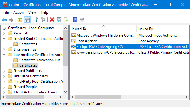Image resolution: width=190 pixels, height=107 pixels.
Task: Expand Third-Party Root Certification node
Action: pyautogui.click(x=4, y=82)
